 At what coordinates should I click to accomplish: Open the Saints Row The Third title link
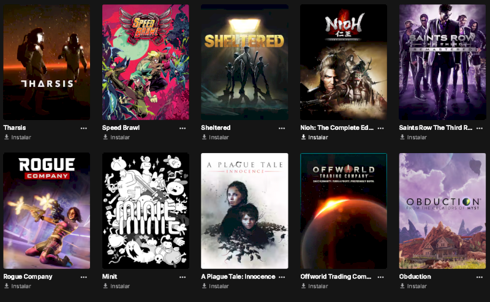coord(435,127)
